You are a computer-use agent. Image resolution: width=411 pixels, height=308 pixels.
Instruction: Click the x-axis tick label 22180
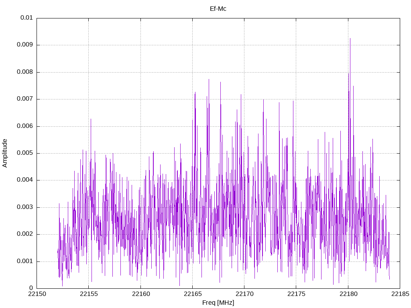click(348, 294)
